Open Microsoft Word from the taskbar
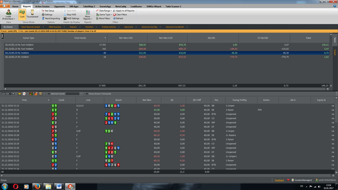The width and height of the screenshot is (338, 190). (x=59, y=186)
